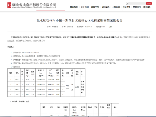Click the underlined project owner company name
This screenshot has width=156, height=117.
[84, 37]
